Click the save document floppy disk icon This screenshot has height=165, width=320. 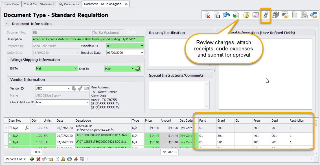click(x=217, y=15)
